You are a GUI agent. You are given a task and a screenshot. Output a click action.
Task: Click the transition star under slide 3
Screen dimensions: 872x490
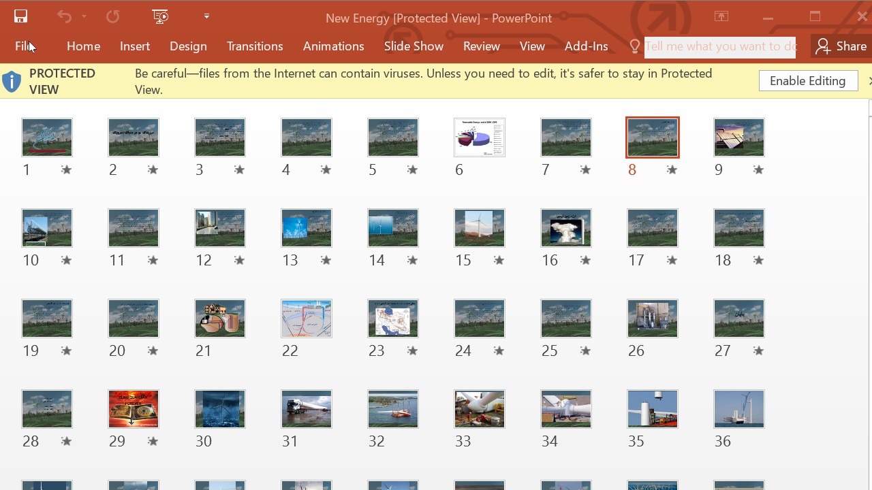click(x=239, y=169)
